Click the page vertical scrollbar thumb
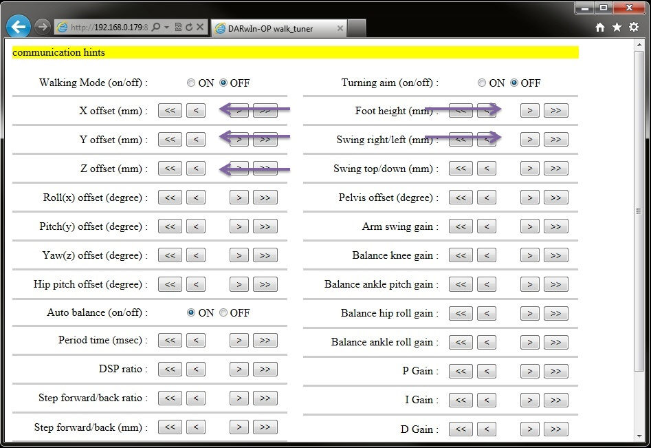This screenshot has width=651, height=448. click(x=639, y=211)
